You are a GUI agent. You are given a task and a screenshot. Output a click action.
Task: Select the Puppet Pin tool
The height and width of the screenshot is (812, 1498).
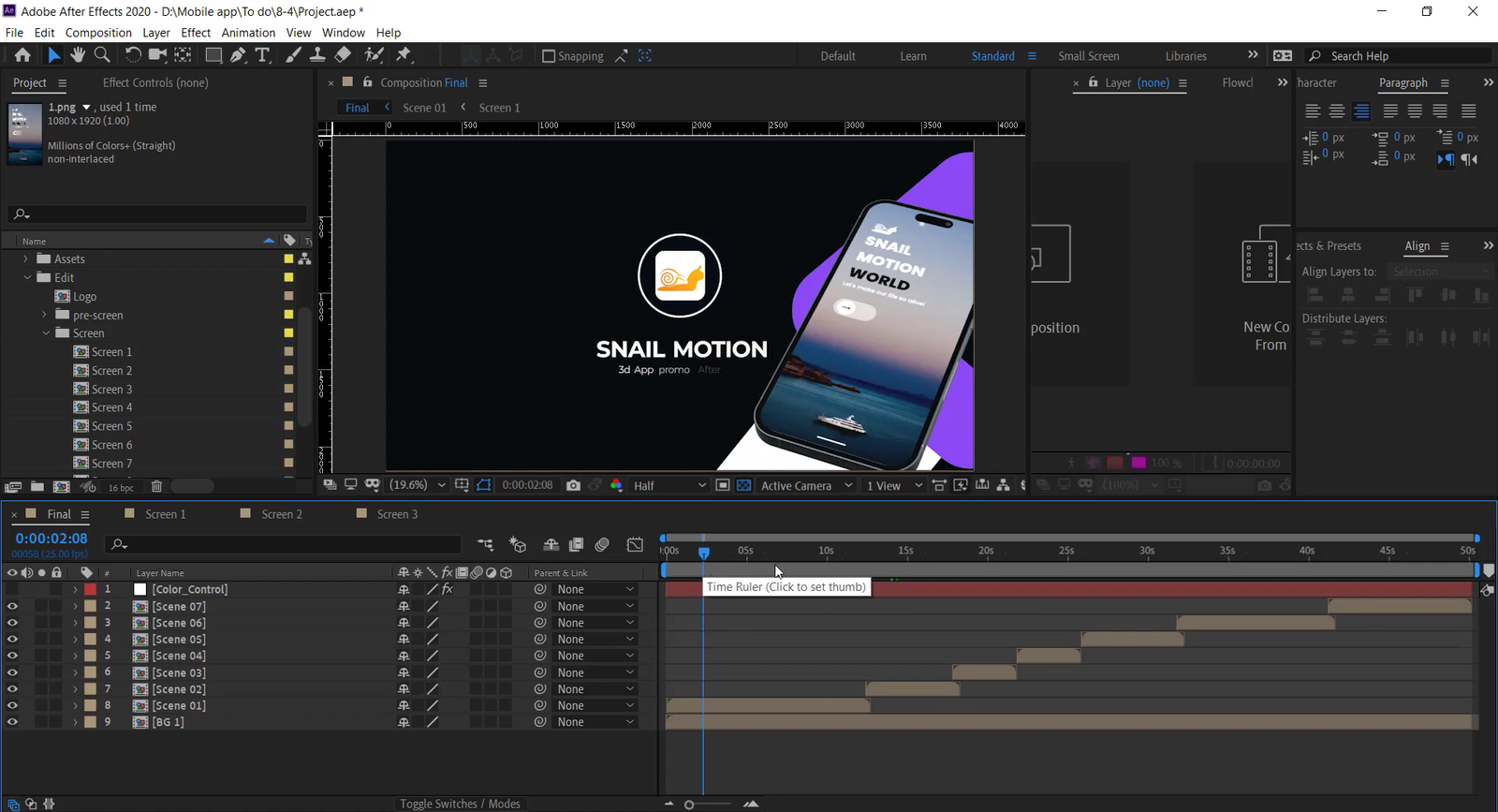pyautogui.click(x=404, y=55)
